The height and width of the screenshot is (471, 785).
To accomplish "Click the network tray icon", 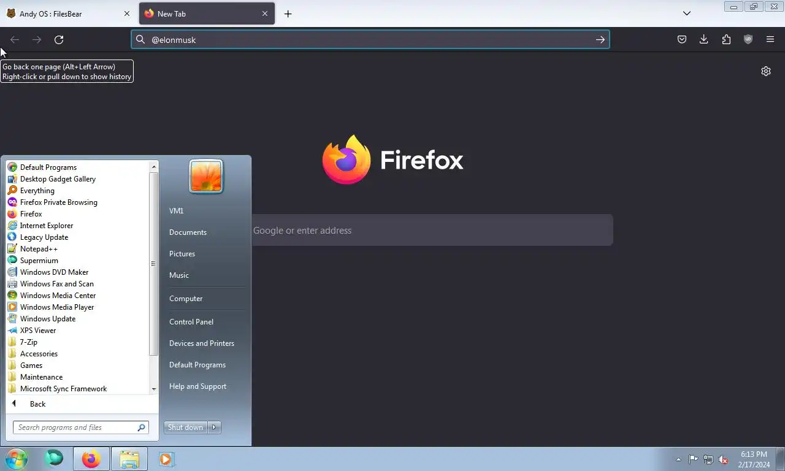I will [708, 459].
